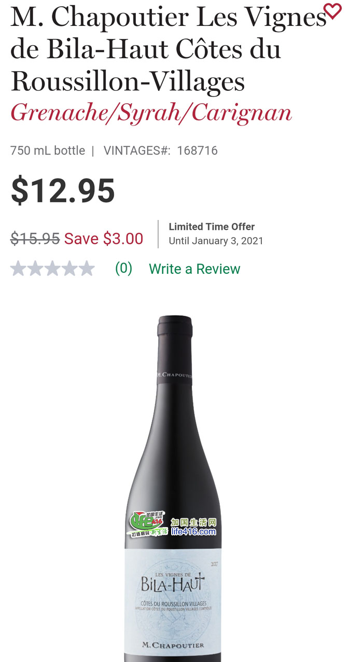Tap the Save $3.00 discount text
The width and height of the screenshot is (363, 662).
click(104, 239)
